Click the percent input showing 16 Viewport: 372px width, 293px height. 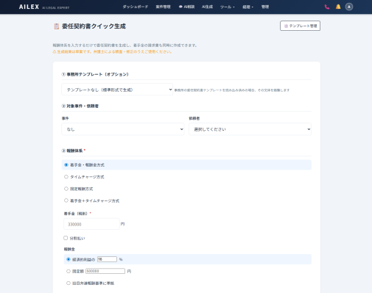107,259
